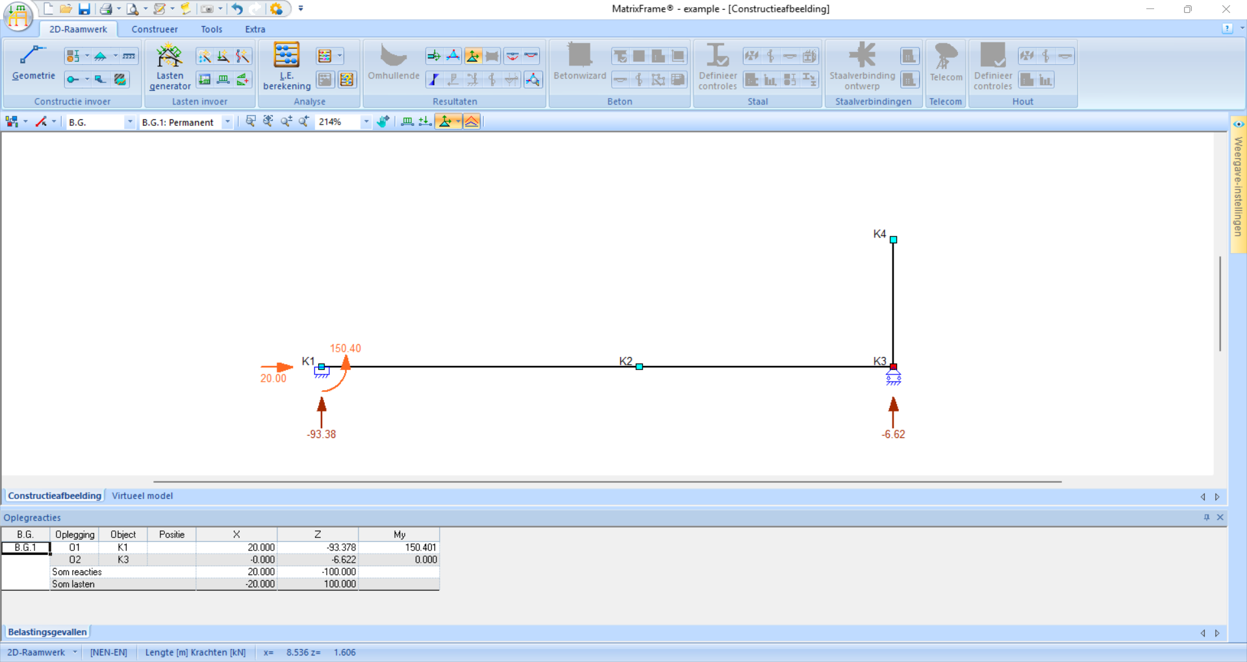This screenshot has height=662, width=1247.
Task: Switch to the Construeer ribbon tab
Action: pos(155,29)
